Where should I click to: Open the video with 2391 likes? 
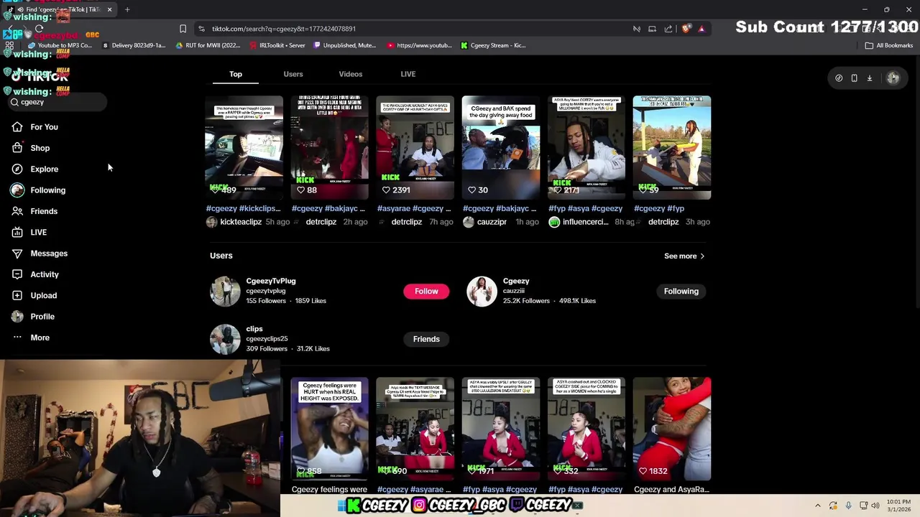pyautogui.click(x=415, y=147)
